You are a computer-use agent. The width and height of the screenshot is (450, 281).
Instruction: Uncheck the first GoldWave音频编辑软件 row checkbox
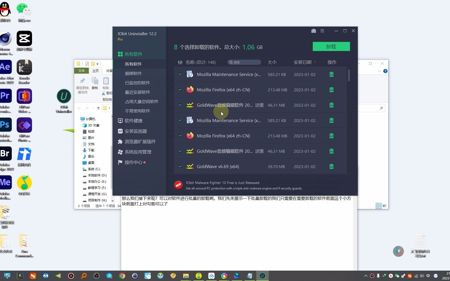180,105
